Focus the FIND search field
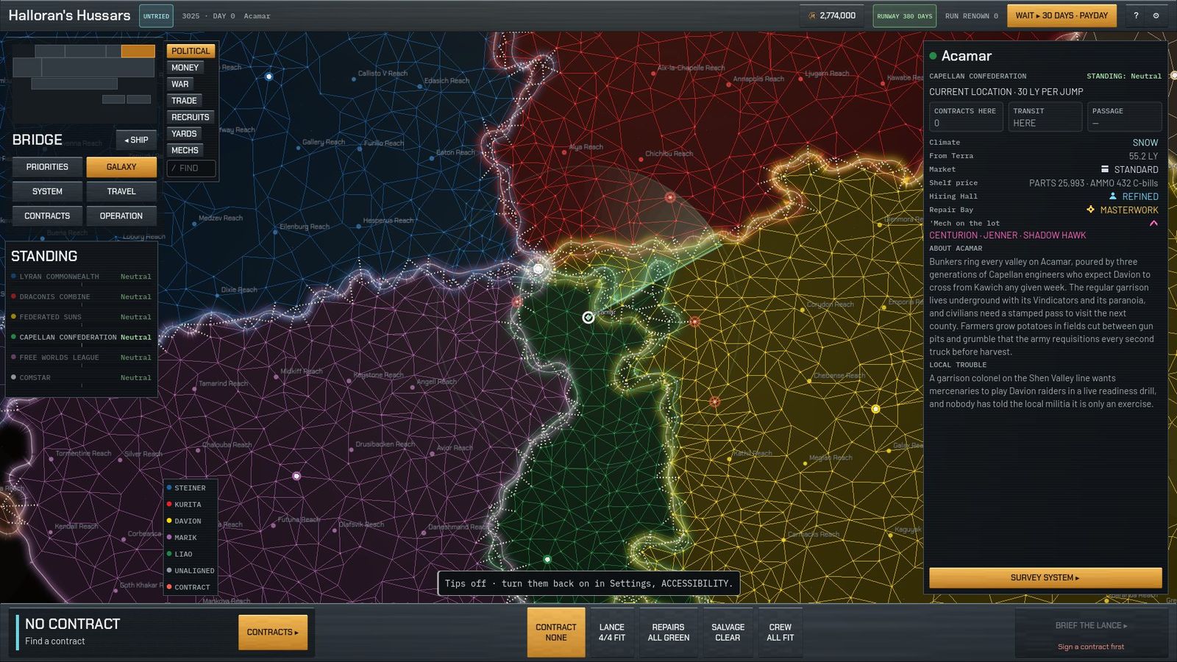1177x662 pixels. click(x=191, y=168)
